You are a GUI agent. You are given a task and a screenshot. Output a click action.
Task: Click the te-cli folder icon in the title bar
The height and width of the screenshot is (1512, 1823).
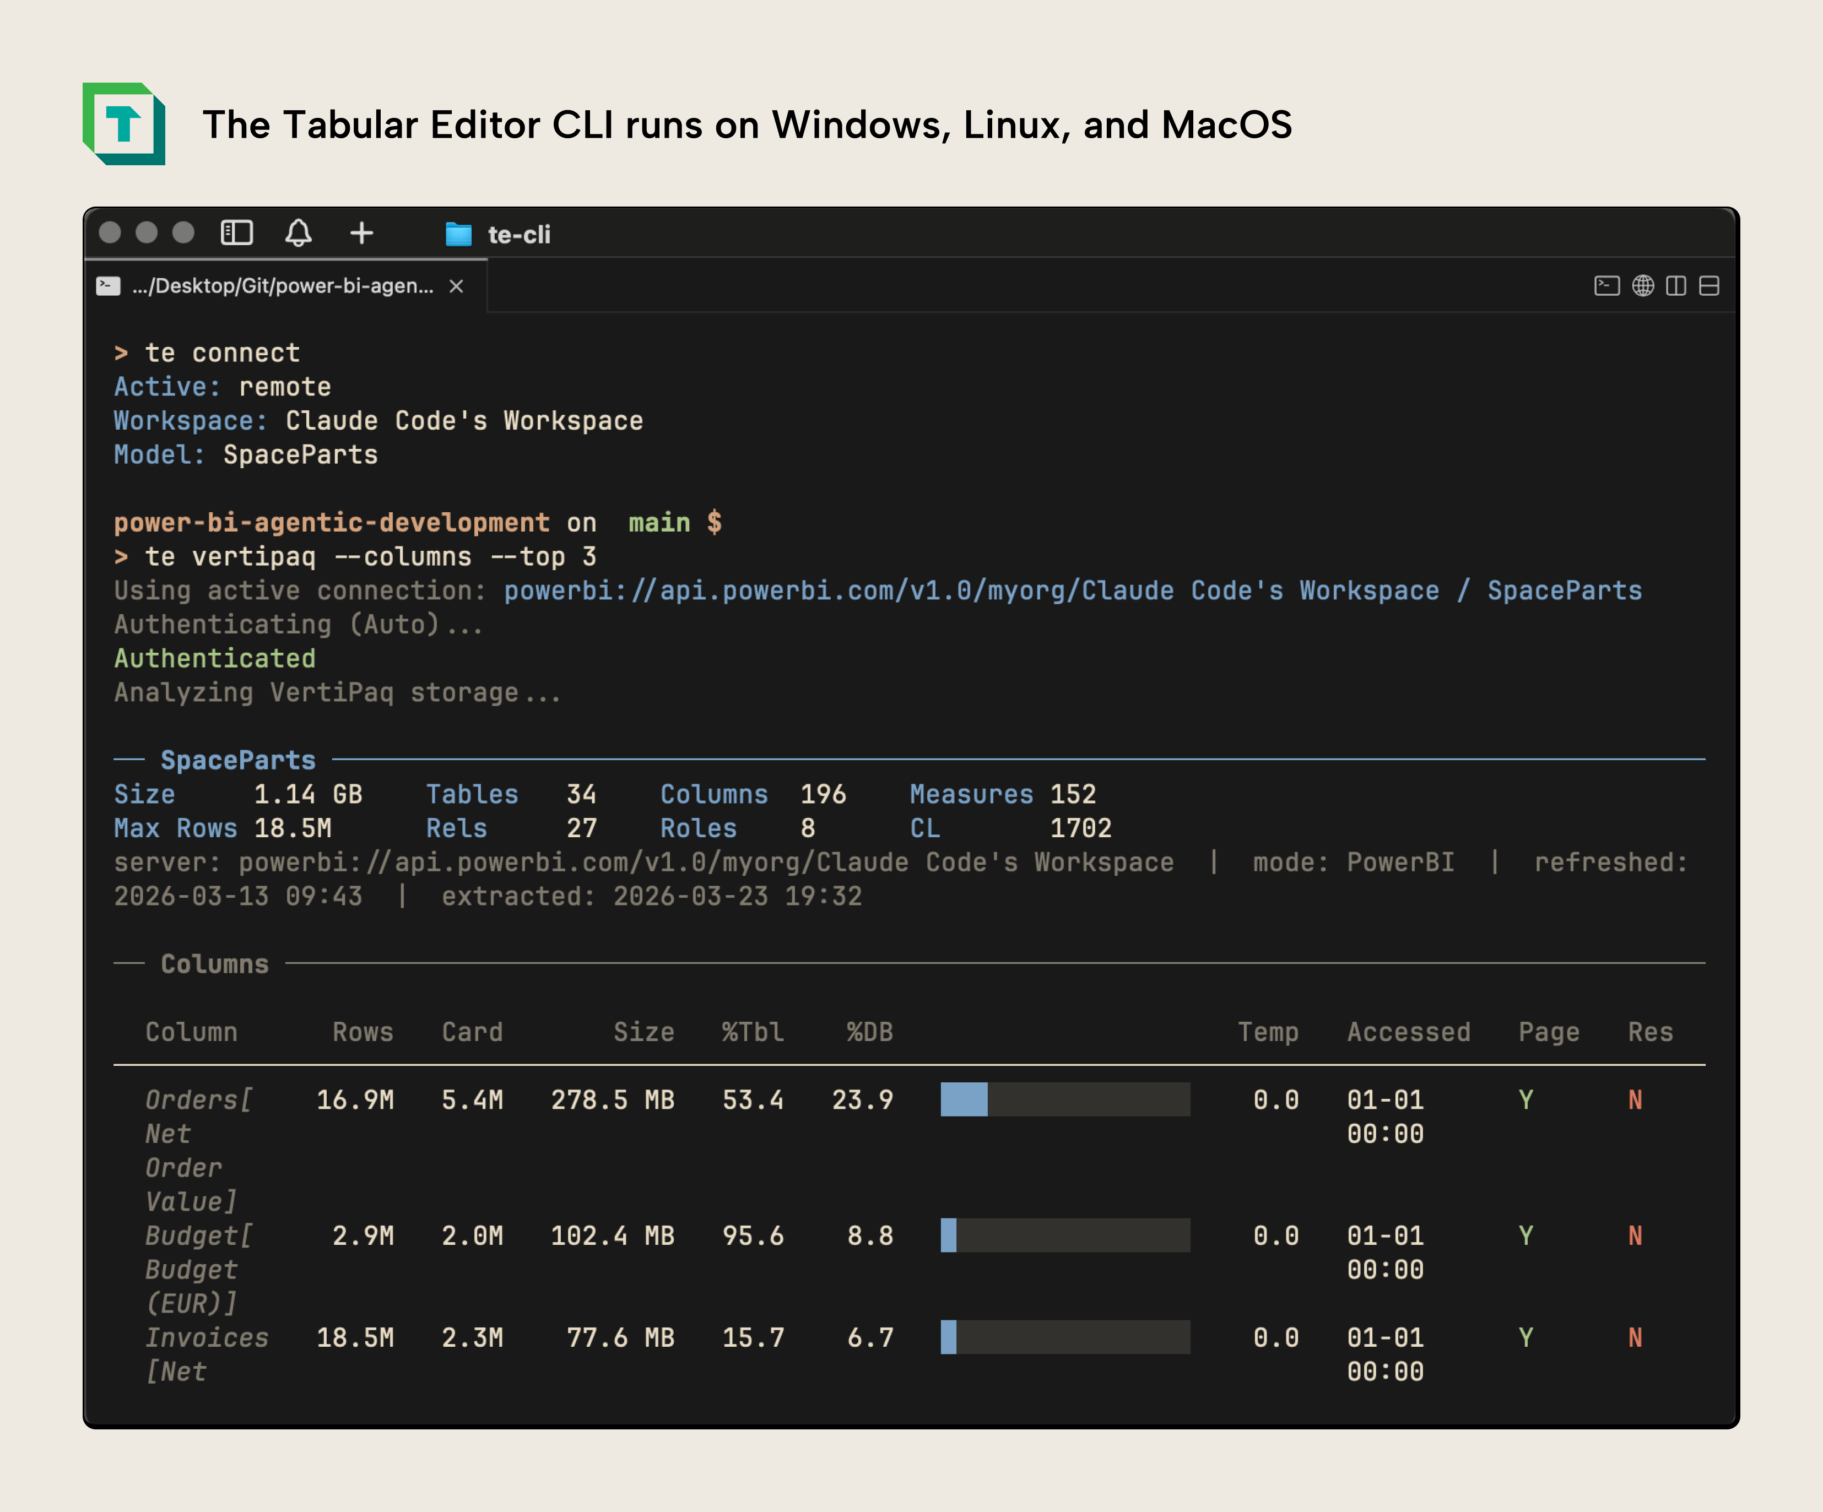(459, 234)
